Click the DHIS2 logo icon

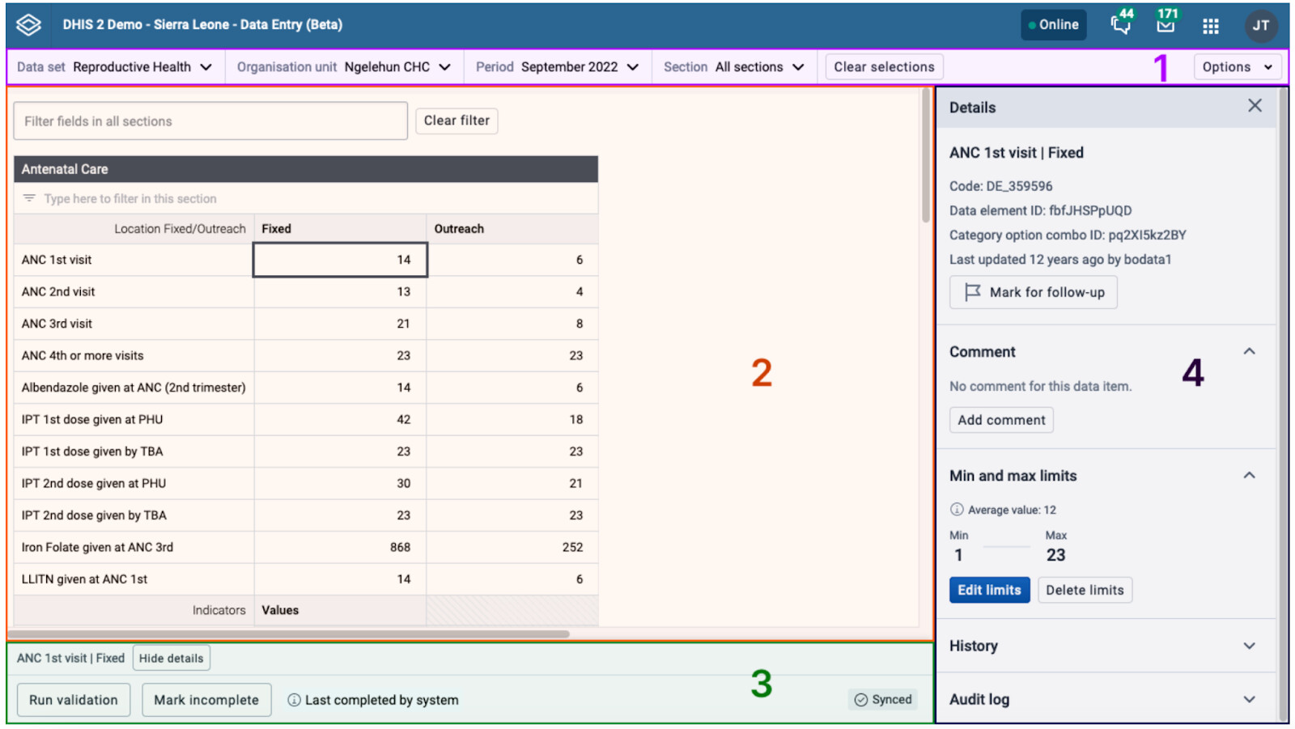(28, 25)
